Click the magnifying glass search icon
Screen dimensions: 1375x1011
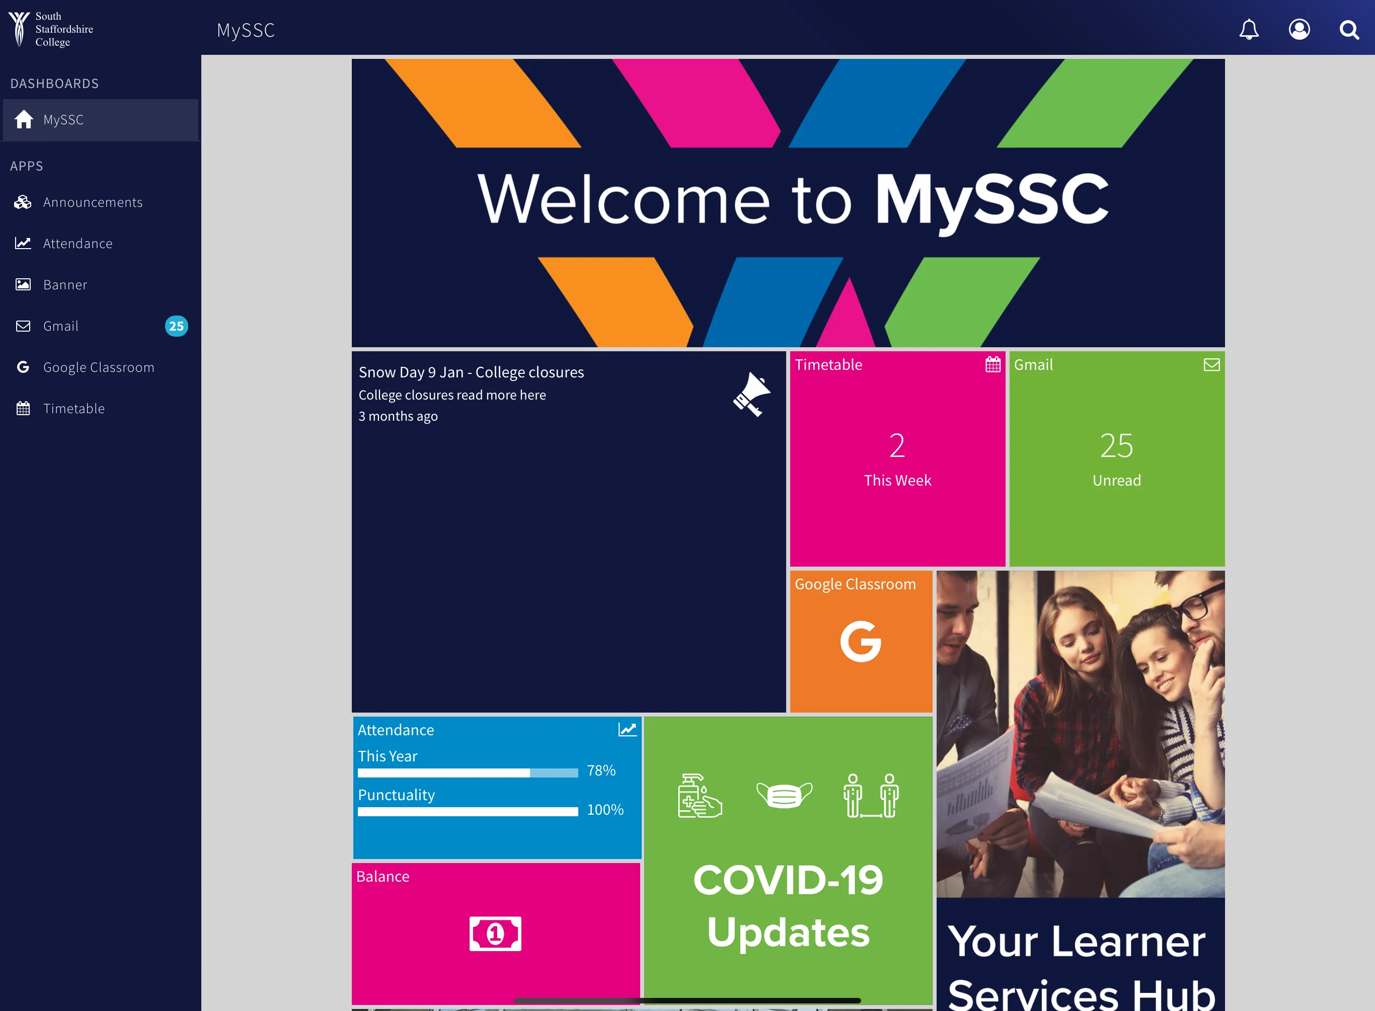pos(1347,29)
